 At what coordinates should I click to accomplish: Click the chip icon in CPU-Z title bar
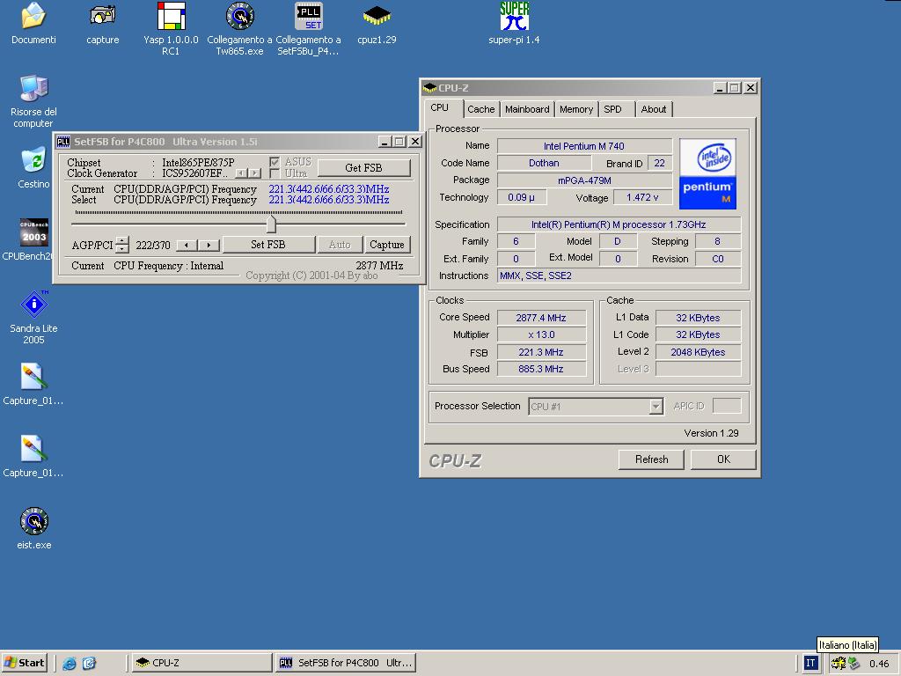(x=429, y=88)
